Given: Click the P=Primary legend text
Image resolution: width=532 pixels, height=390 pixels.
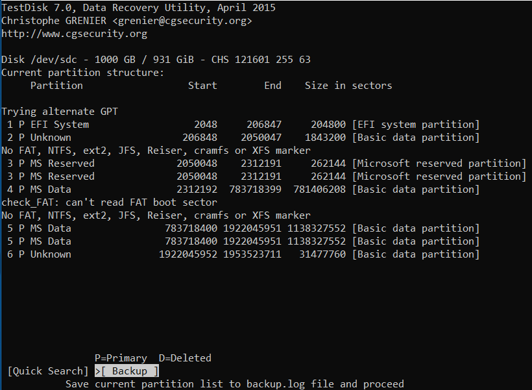Looking at the screenshot, I should (121, 358).
